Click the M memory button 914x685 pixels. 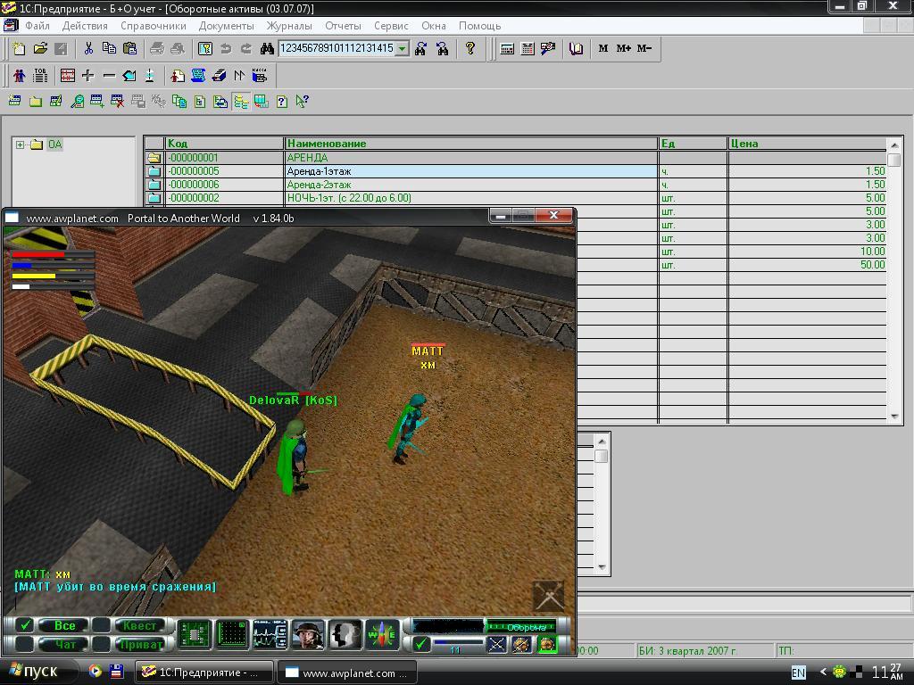[x=603, y=48]
